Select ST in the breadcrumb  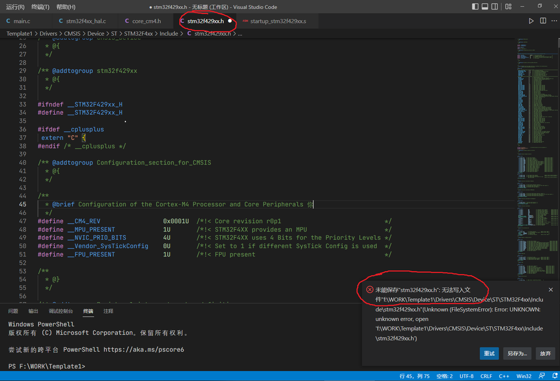click(x=114, y=34)
